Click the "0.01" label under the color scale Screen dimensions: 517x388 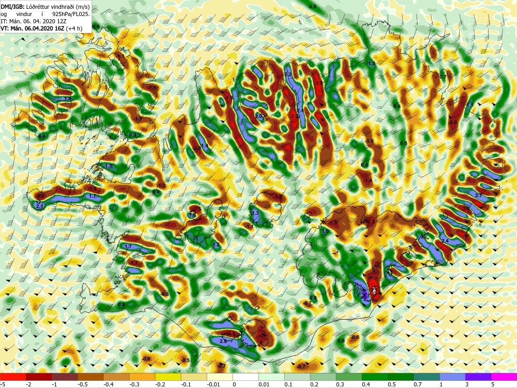264,384
